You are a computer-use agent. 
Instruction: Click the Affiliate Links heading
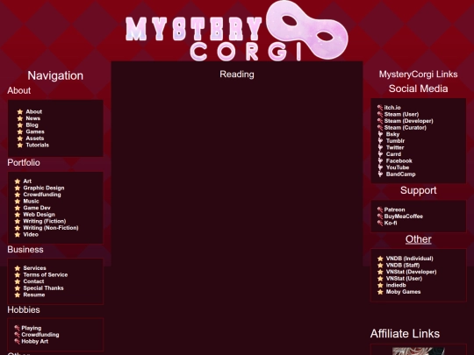click(x=405, y=334)
